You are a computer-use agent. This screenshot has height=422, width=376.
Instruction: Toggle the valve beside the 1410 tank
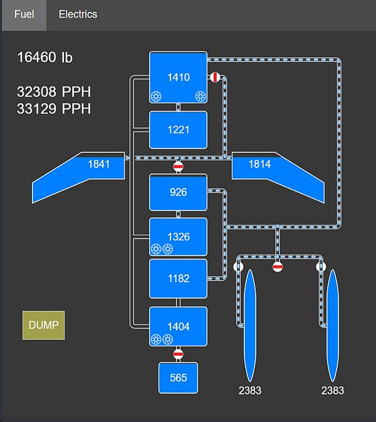pyautogui.click(x=215, y=77)
